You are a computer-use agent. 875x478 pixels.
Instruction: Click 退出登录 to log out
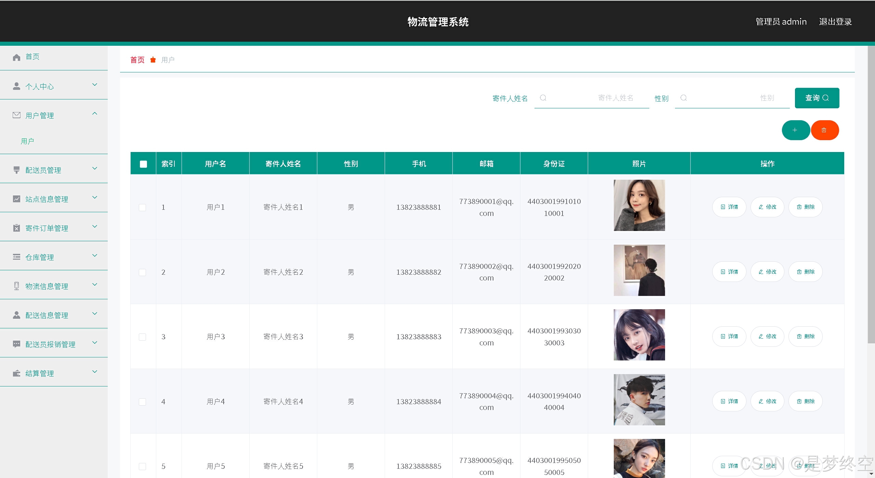click(x=835, y=22)
